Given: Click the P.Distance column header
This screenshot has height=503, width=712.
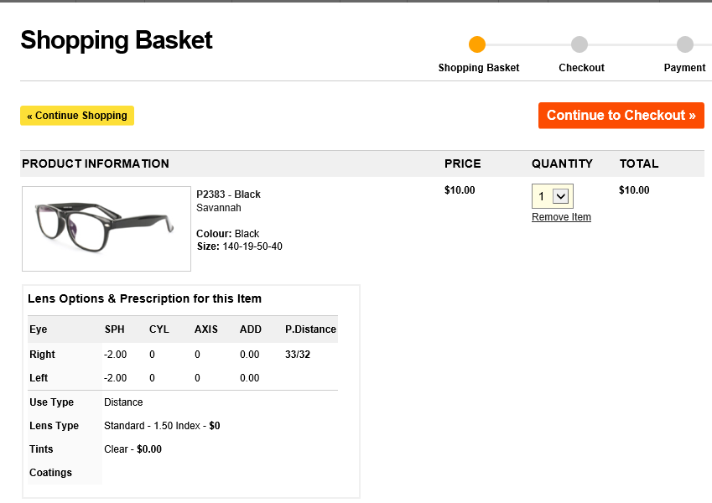Looking at the screenshot, I should (310, 329).
